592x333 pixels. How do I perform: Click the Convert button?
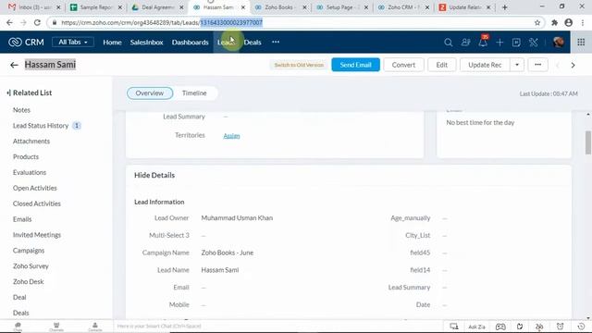[x=403, y=65]
